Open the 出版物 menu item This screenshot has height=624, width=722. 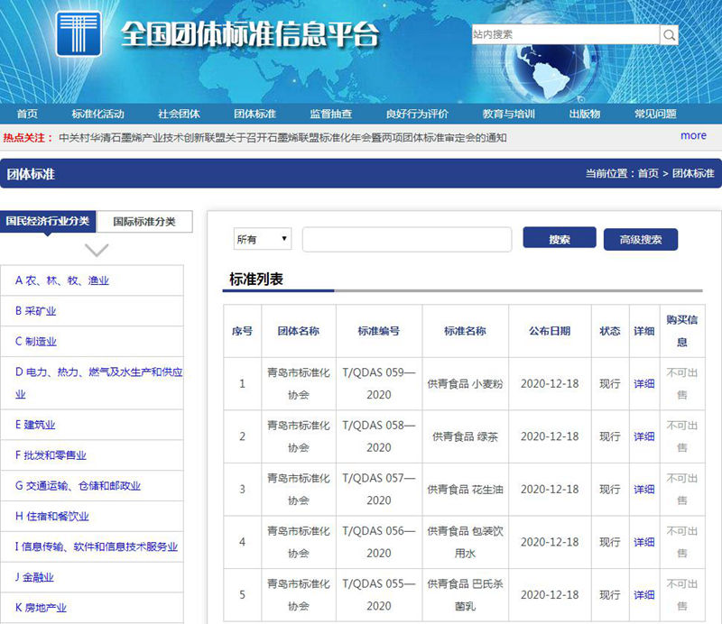585,114
